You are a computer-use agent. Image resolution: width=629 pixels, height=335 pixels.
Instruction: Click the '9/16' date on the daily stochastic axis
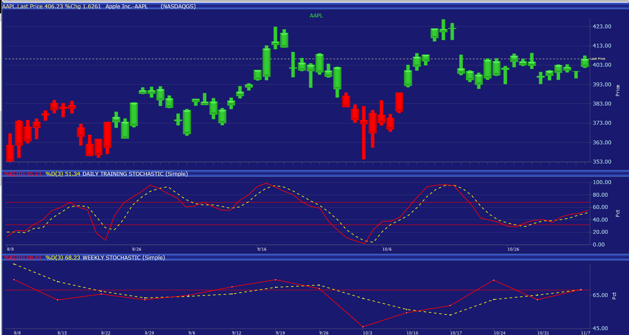262,249
